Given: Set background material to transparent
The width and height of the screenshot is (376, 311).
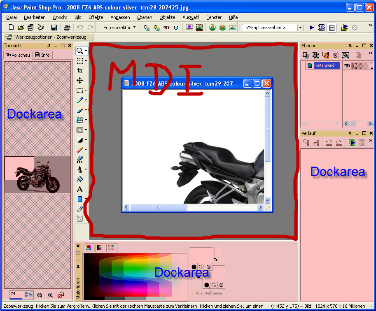Looking at the screenshot, I should [x=221, y=285].
